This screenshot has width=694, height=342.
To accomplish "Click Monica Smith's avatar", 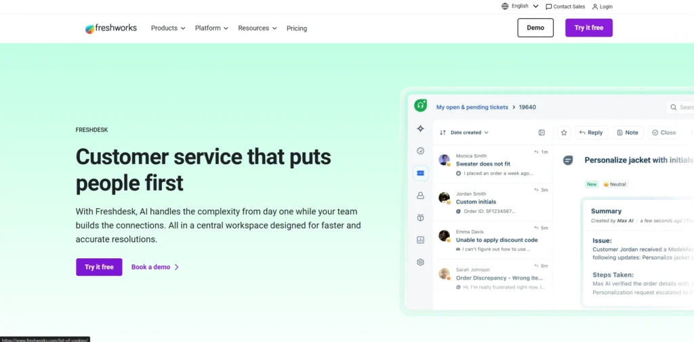I will click(x=445, y=160).
